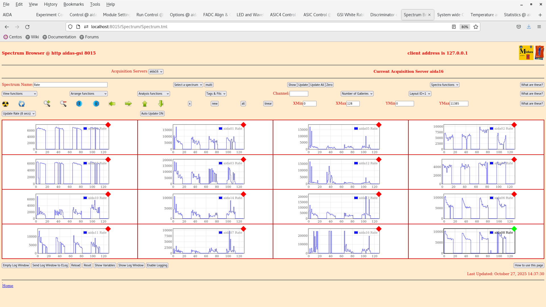Select the green diamond on aida08 Rate plot
Screen dimensions: 546x307
pos(514,229)
